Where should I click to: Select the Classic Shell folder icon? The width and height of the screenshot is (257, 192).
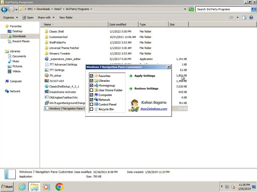point(46,31)
